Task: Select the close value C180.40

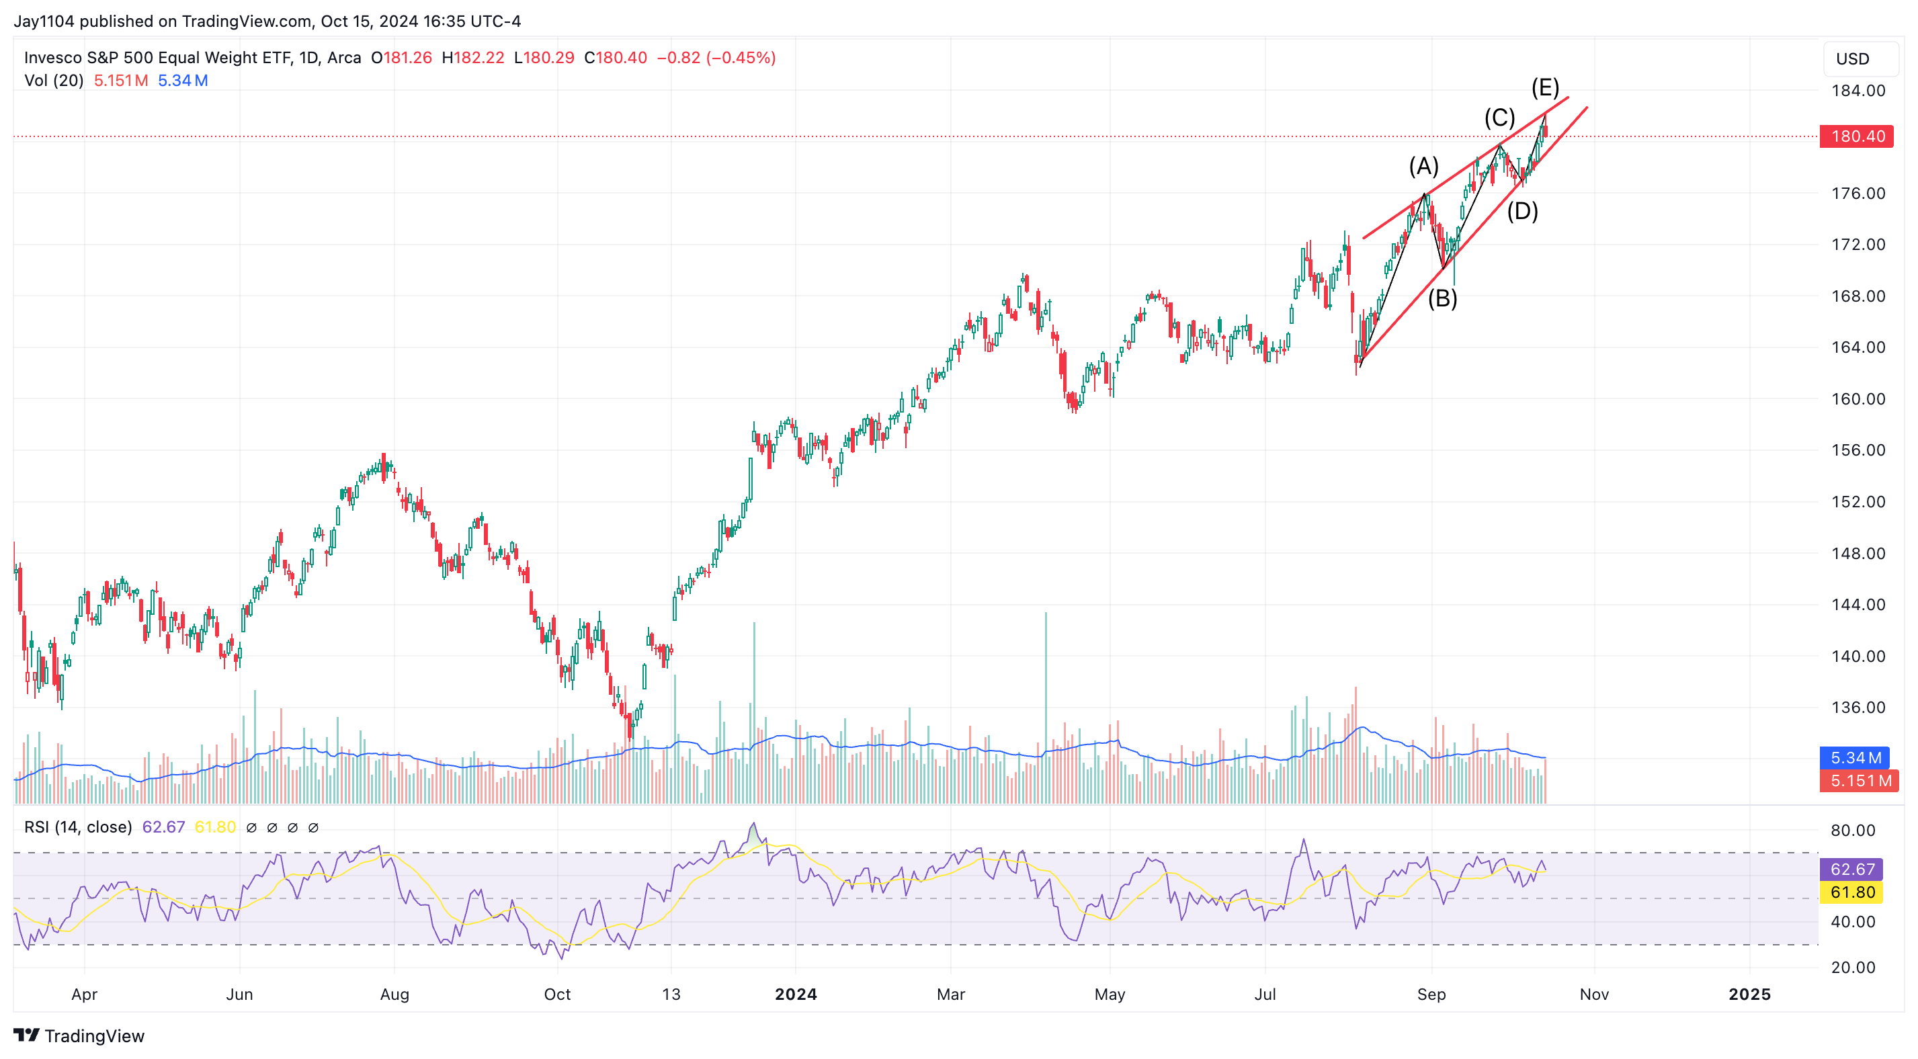Action: (615, 57)
